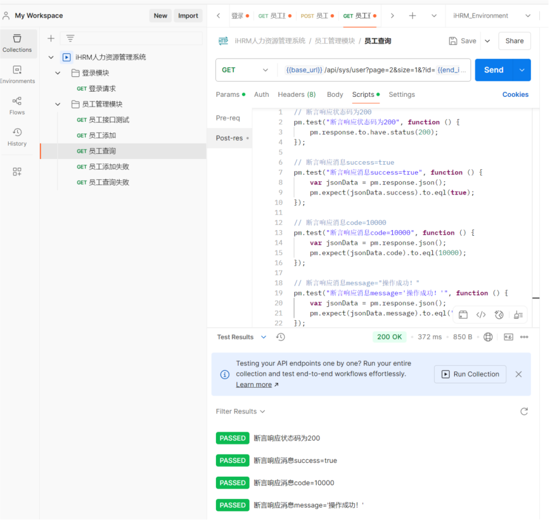Click the 员工管理模块 folder icon

(75, 104)
